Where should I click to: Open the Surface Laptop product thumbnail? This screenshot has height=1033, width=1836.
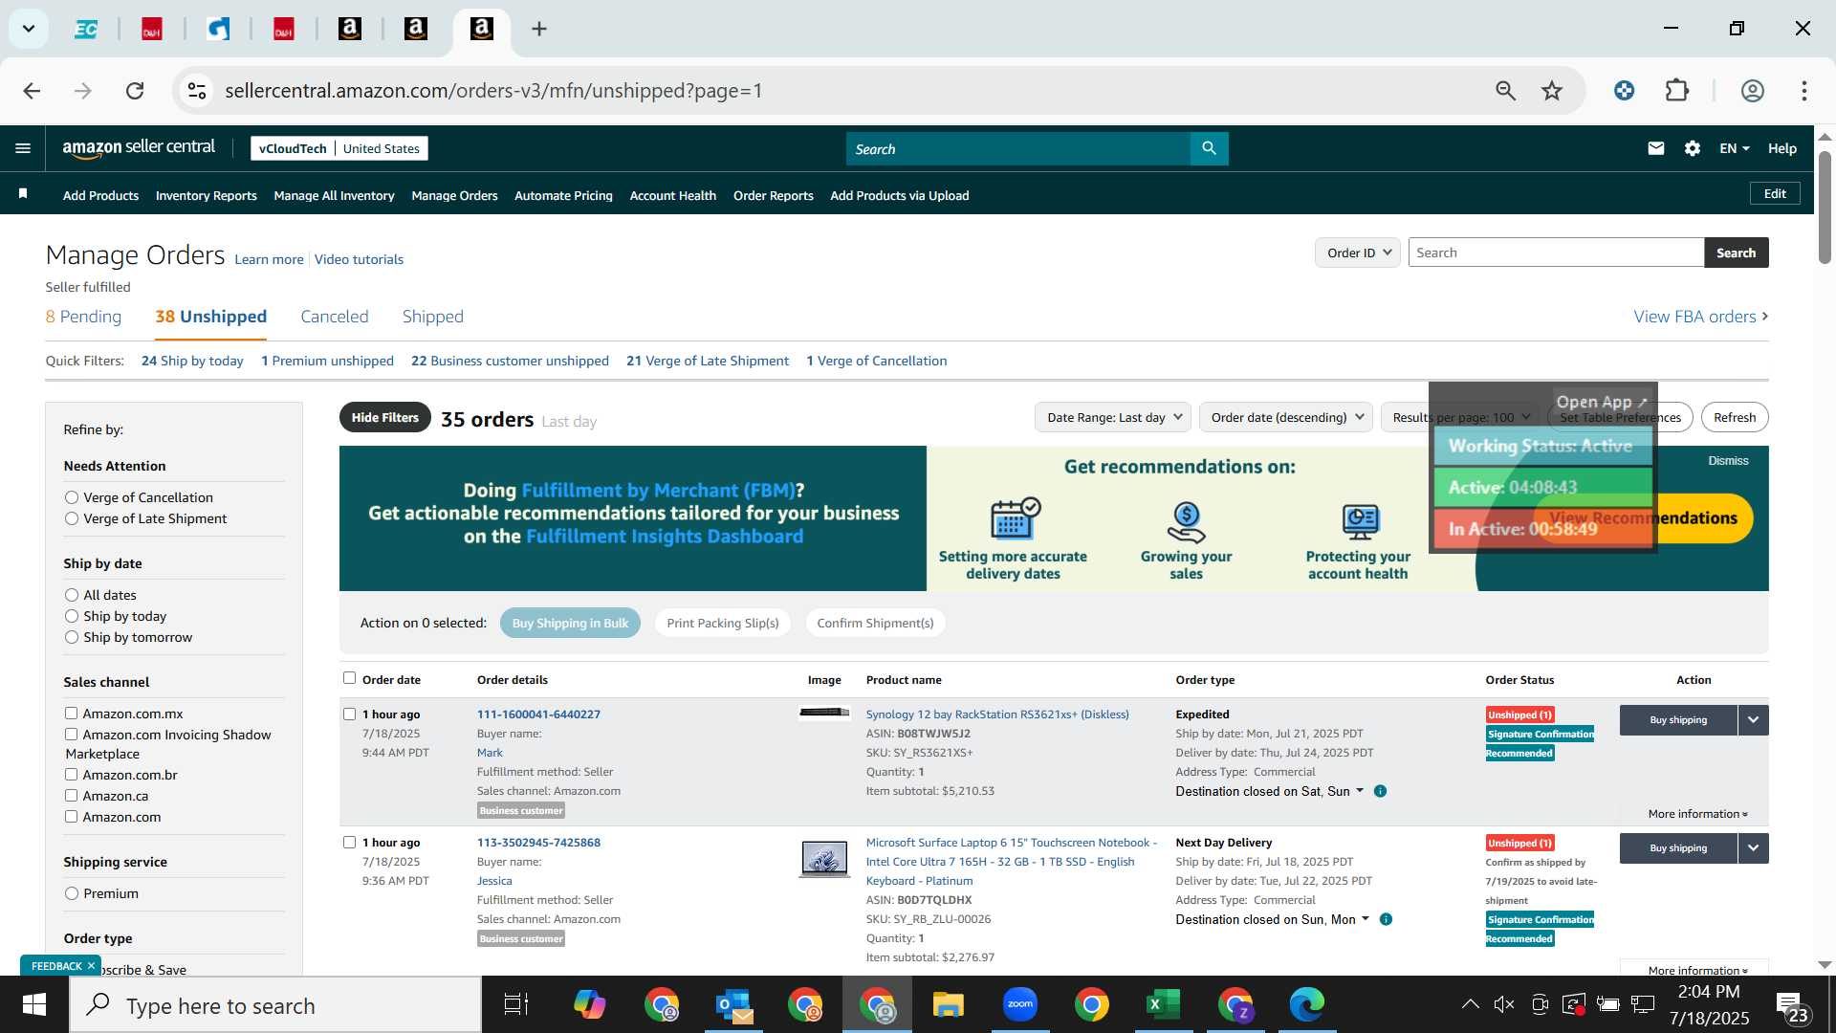coord(824,858)
